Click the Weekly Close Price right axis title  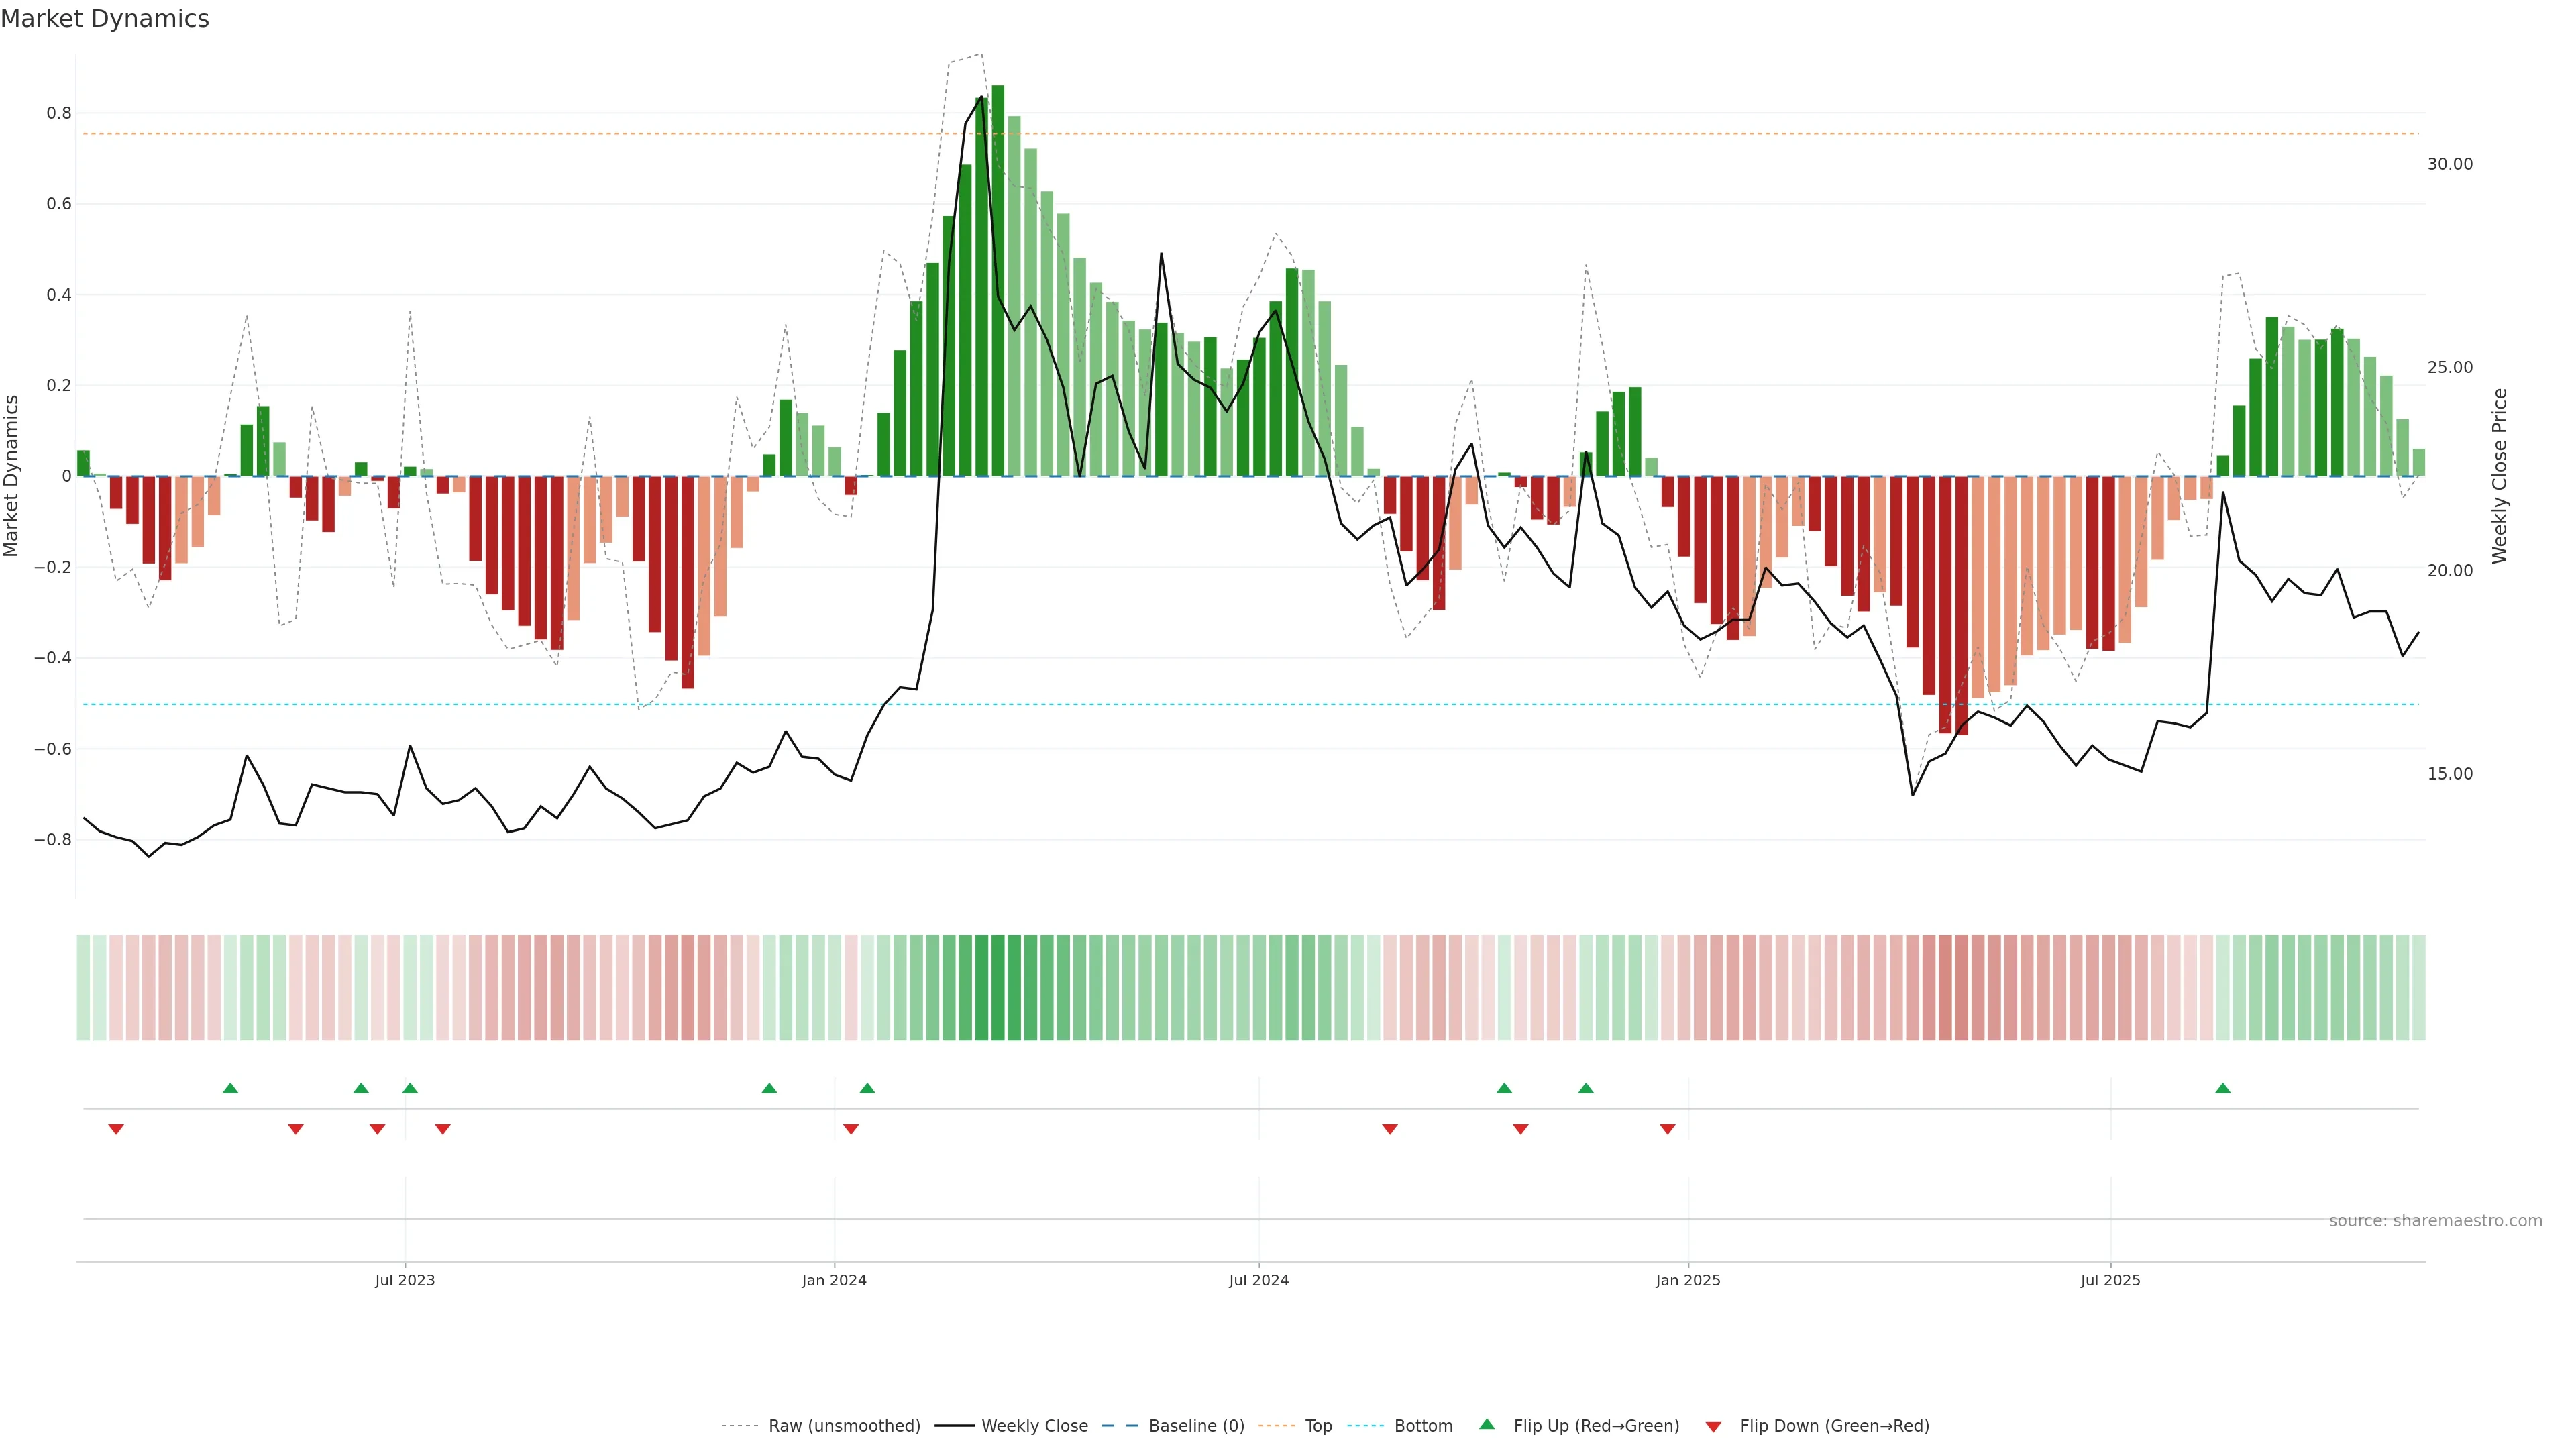point(2499,476)
